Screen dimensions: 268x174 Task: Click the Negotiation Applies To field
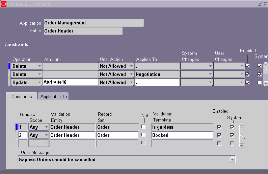point(157,74)
